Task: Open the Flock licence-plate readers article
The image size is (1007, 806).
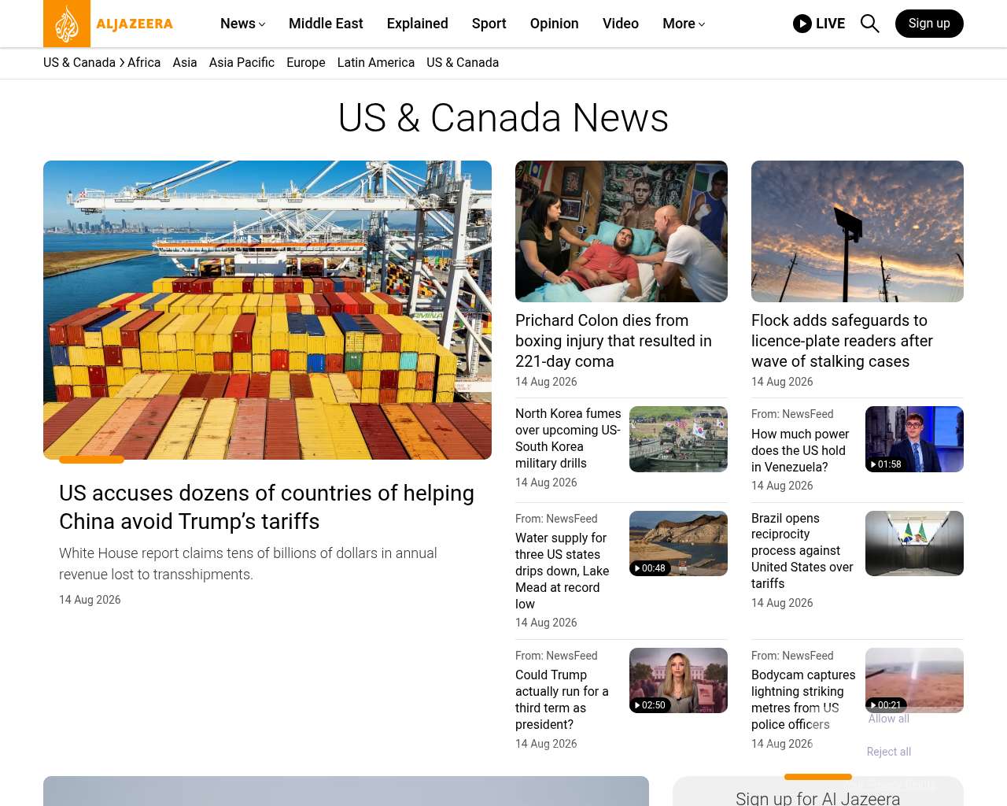Action: [x=842, y=341]
